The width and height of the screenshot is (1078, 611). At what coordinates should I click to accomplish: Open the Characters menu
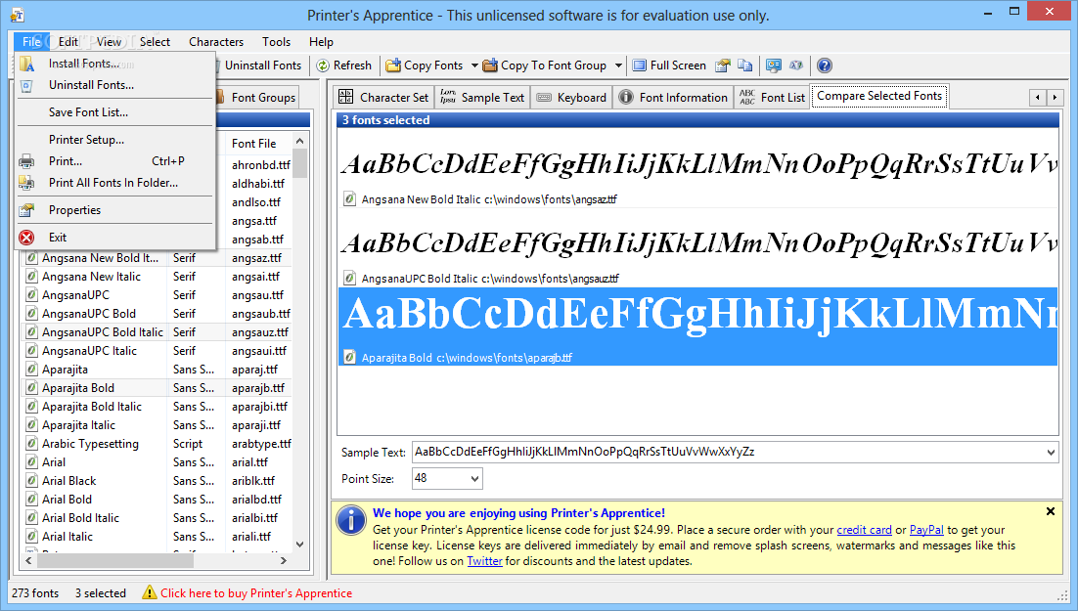coord(216,42)
